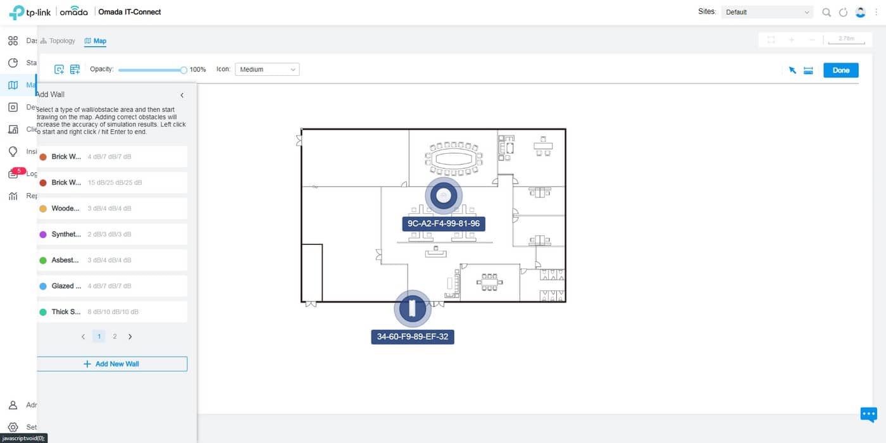
Task: Select the Map sidebar icon
Action: point(13,85)
